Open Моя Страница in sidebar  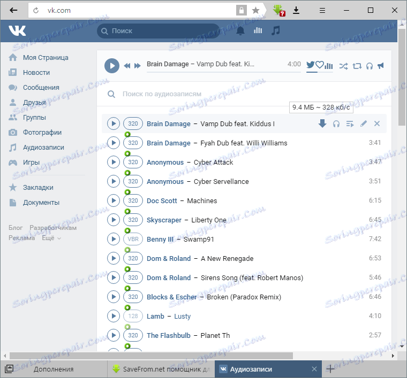click(39, 58)
